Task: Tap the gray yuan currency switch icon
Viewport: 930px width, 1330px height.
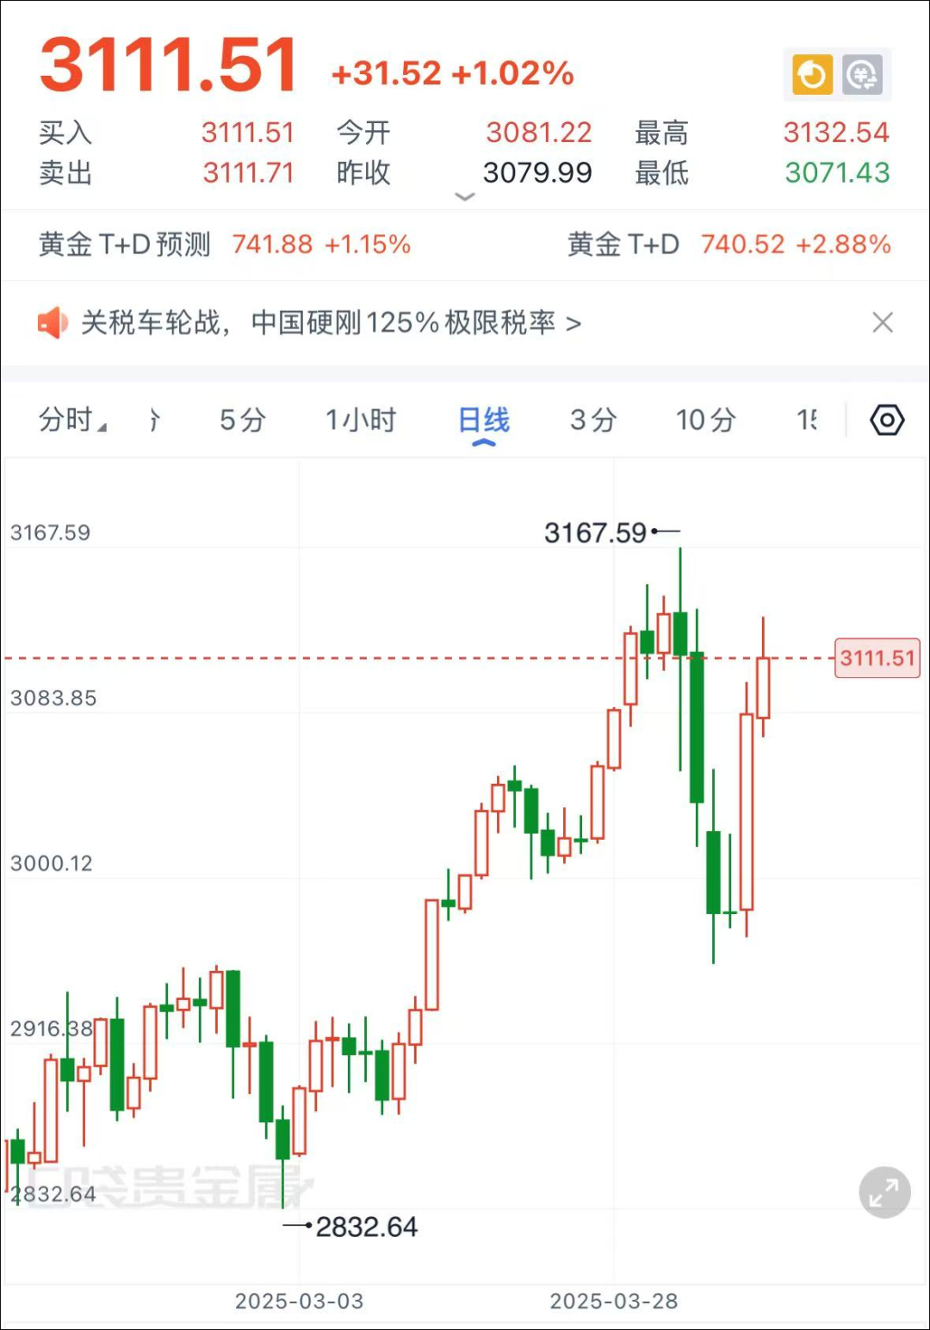Action: coord(862,75)
